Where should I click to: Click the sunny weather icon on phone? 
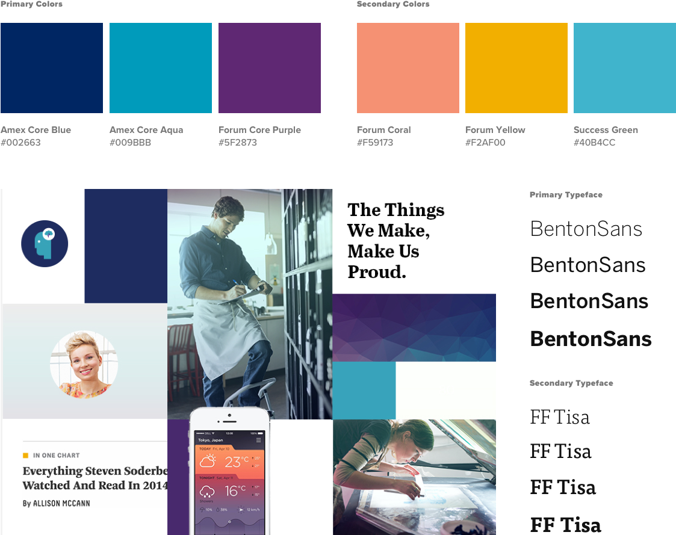pos(207,462)
